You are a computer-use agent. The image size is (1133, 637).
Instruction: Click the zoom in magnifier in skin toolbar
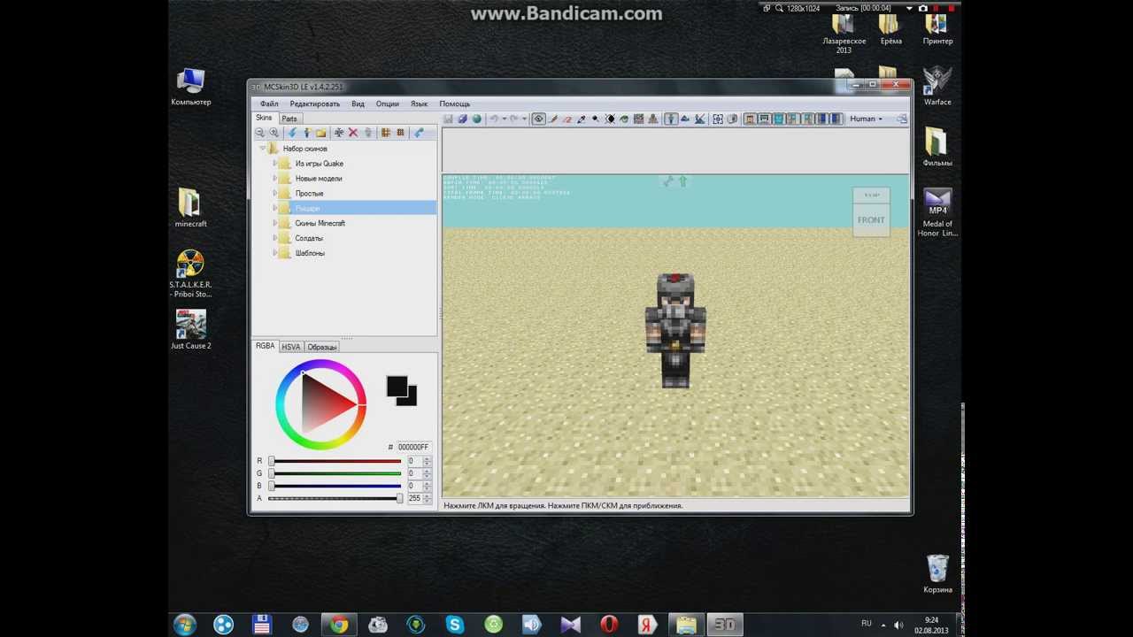274,133
